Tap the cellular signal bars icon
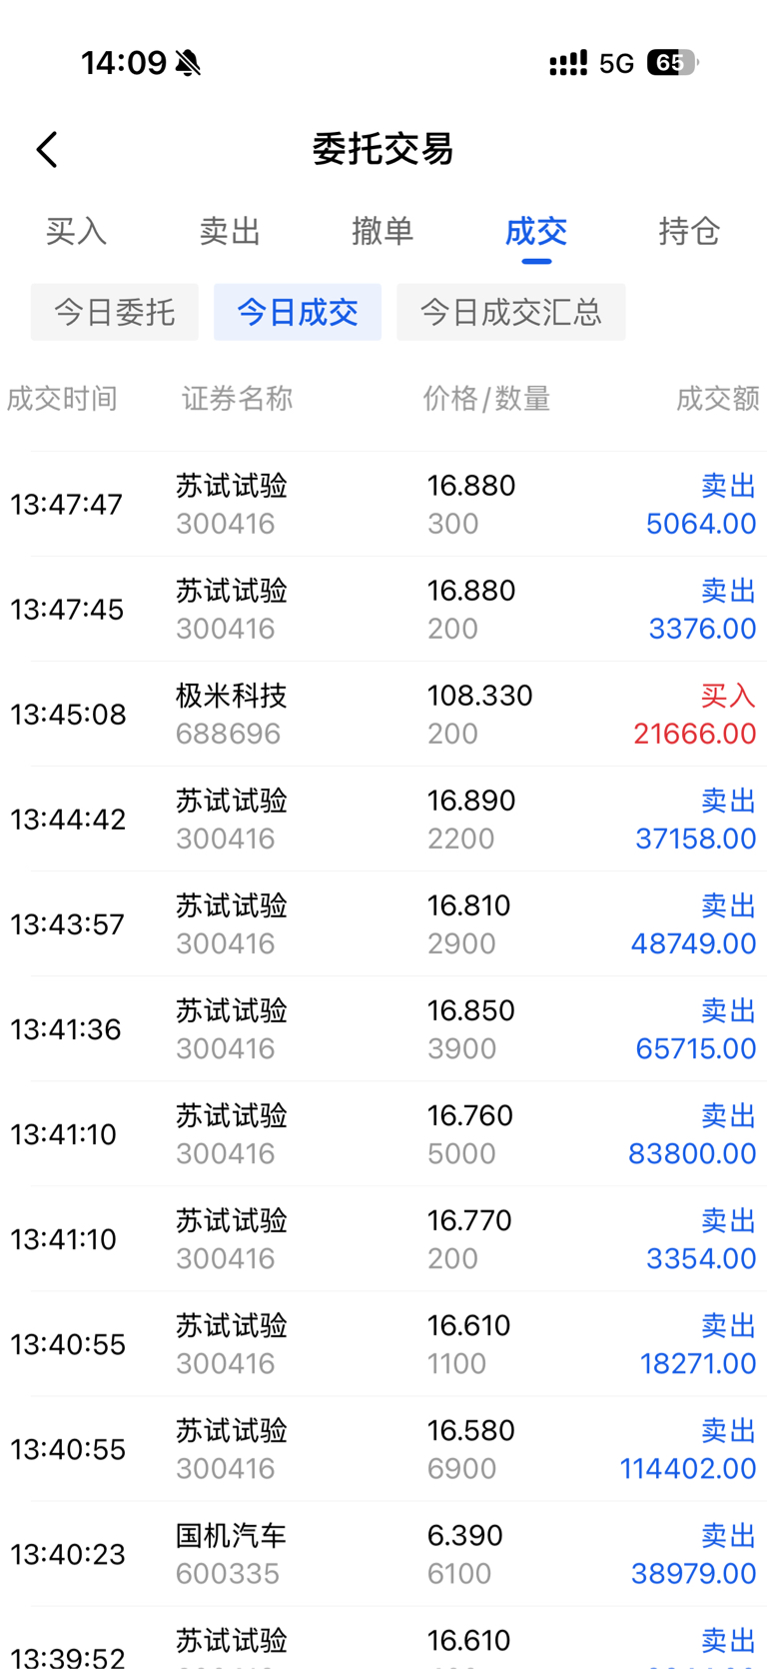This screenshot has height=1669, width=767. point(568,64)
